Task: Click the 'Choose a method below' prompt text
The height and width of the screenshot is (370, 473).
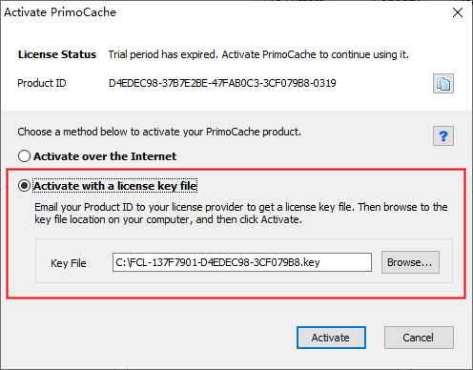Action: point(159,132)
